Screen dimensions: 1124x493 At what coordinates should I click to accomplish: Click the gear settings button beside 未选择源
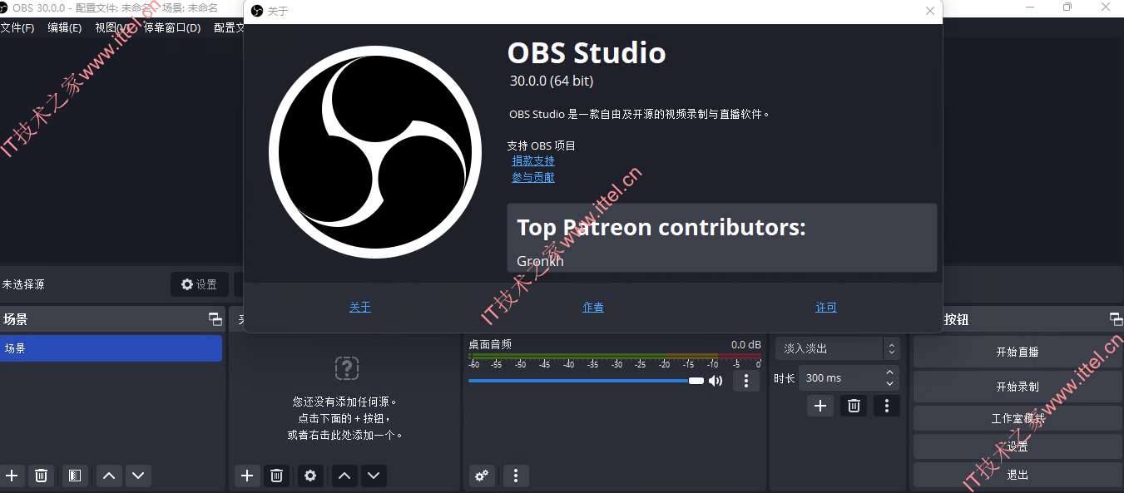click(200, 284)
